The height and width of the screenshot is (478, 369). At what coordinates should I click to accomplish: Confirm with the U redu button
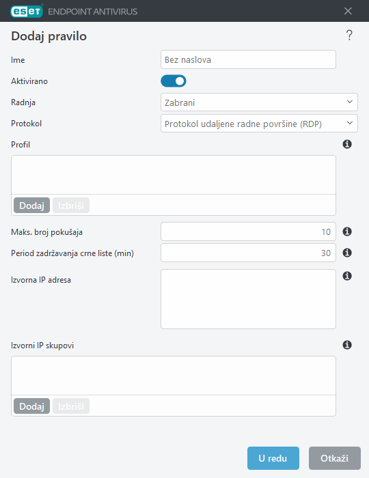click(x=273, y=458)
